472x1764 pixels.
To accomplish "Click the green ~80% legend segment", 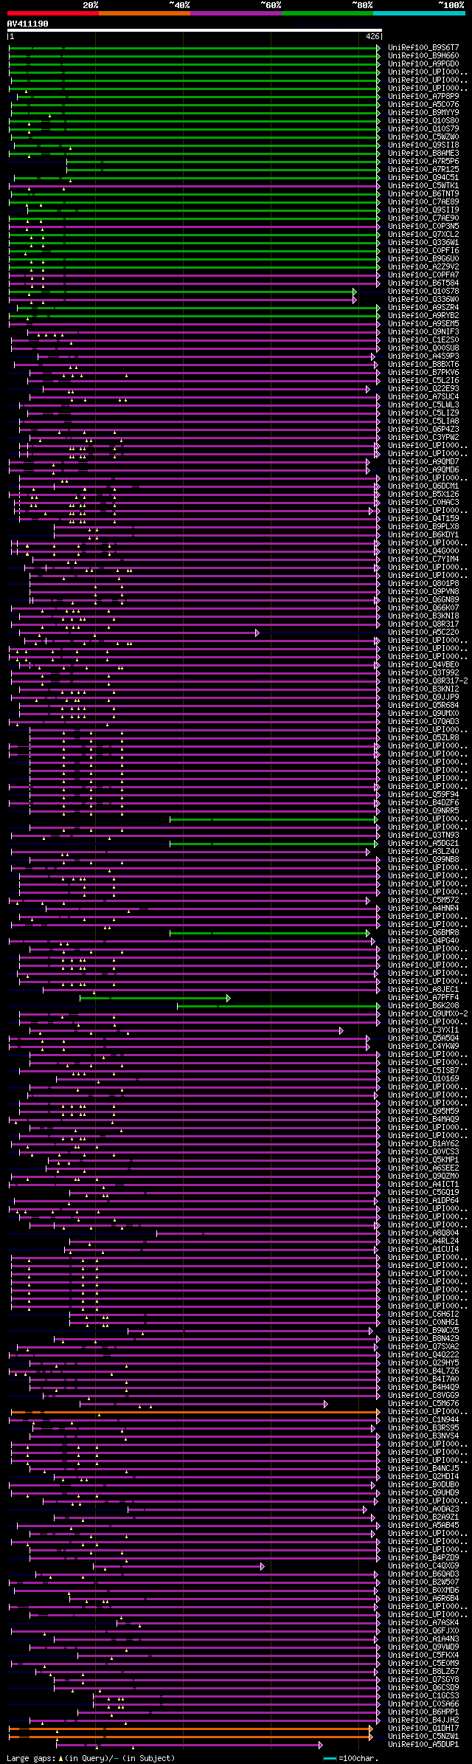I will (x=327, y=13).
